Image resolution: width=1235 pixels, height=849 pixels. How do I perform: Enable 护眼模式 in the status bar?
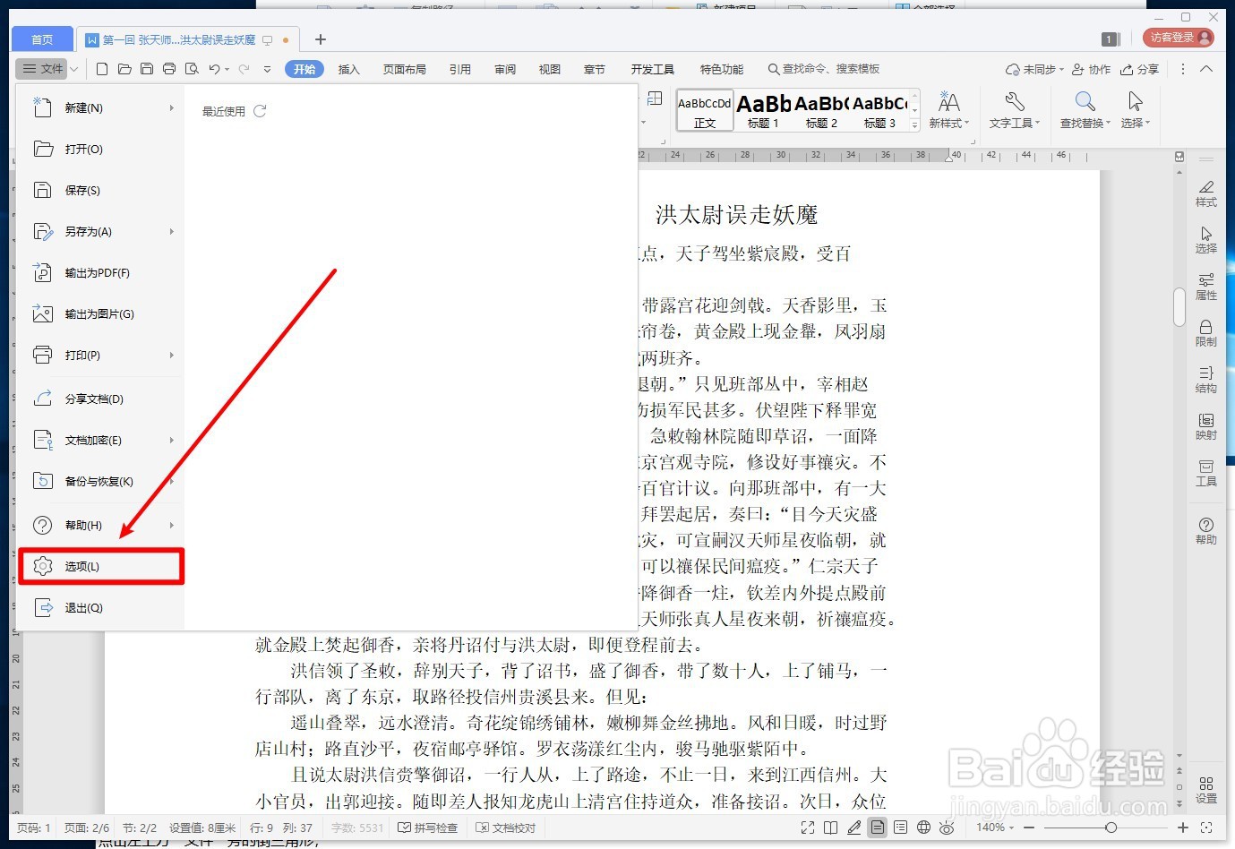tap(948, 828)
